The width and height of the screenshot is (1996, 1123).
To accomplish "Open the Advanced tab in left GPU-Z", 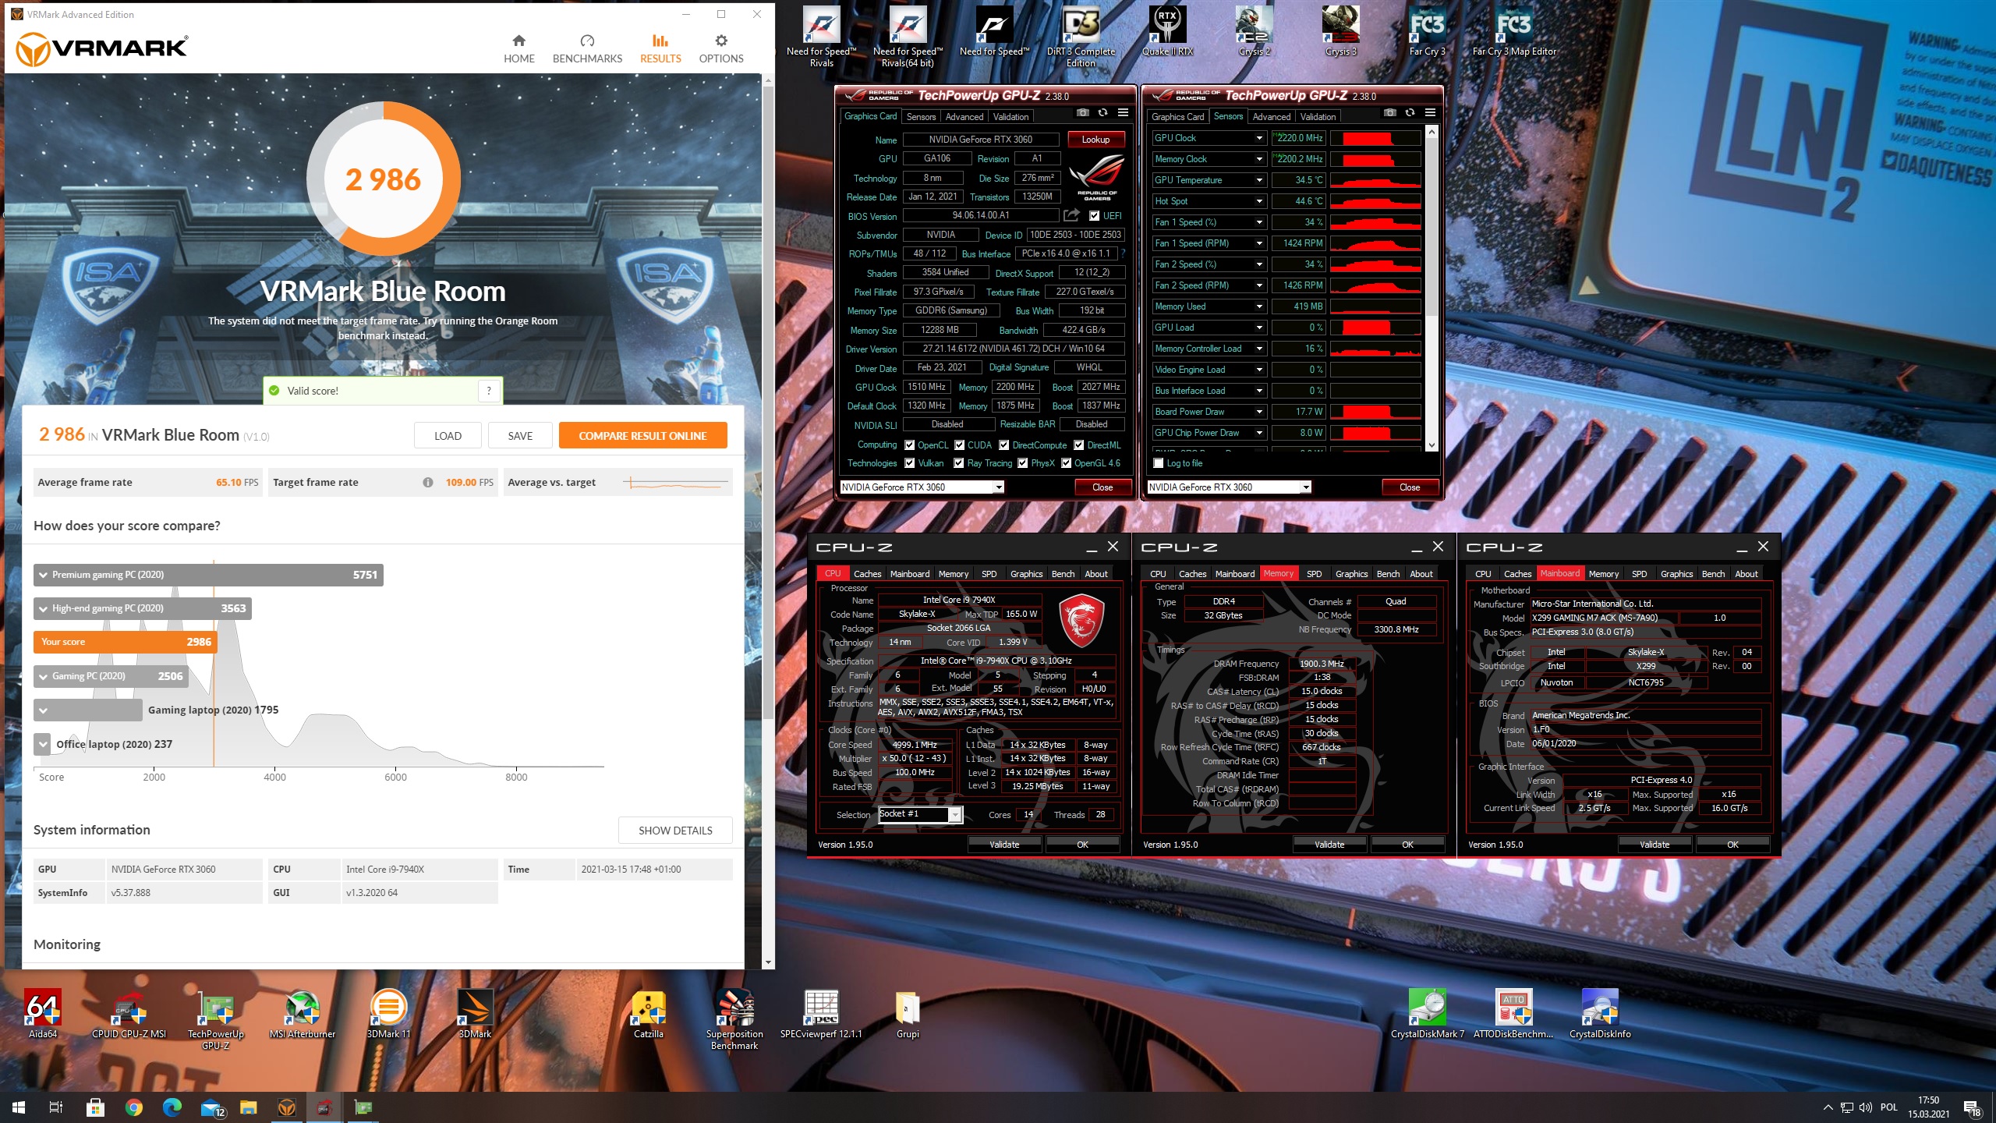I will coord(964,117).
